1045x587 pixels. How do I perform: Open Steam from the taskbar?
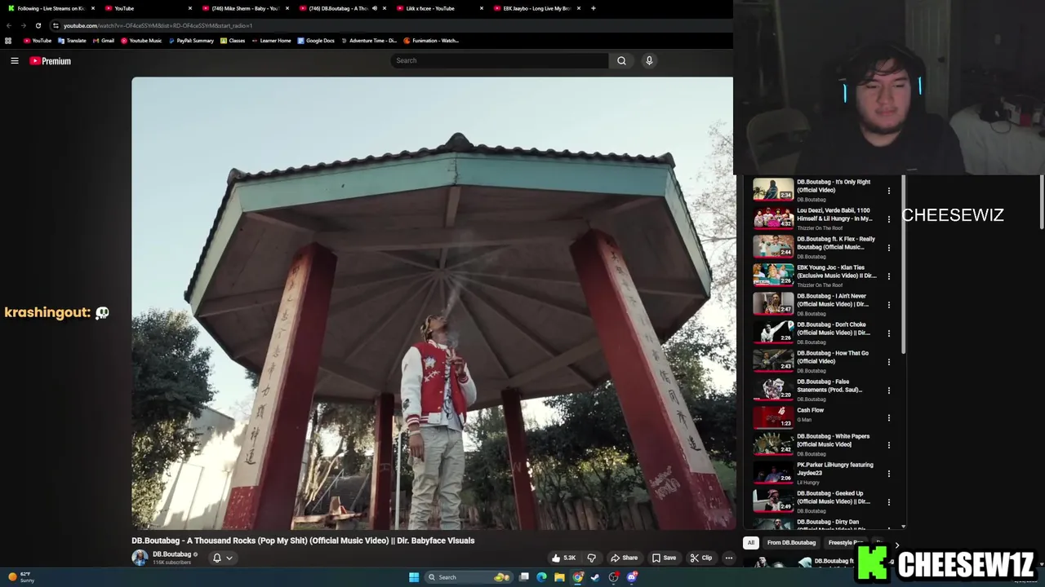(595, 577)
